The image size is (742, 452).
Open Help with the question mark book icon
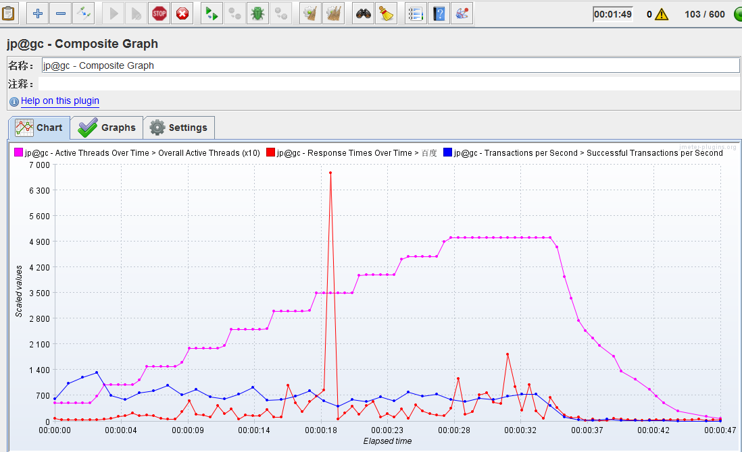coord(439,13)
